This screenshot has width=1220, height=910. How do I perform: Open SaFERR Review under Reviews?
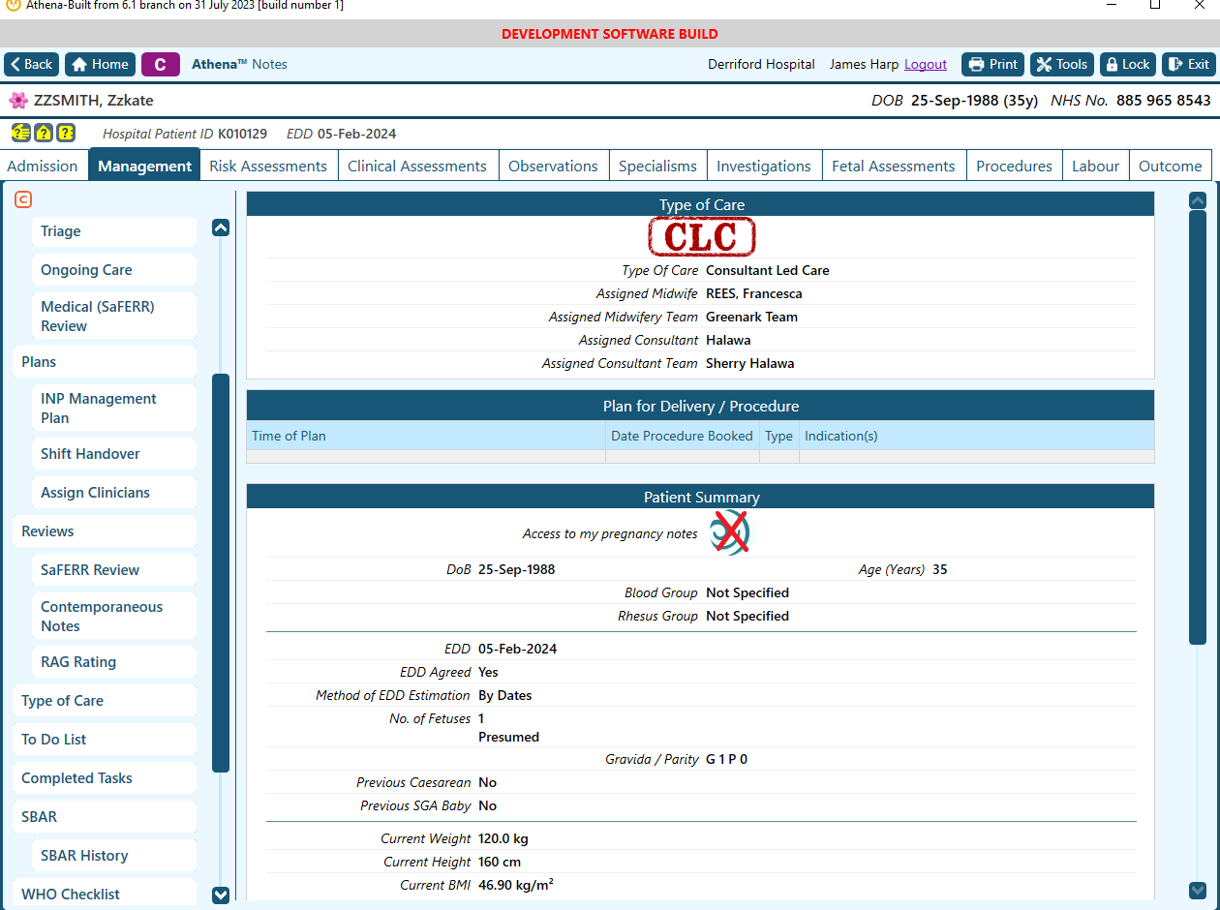click(113, 570)
